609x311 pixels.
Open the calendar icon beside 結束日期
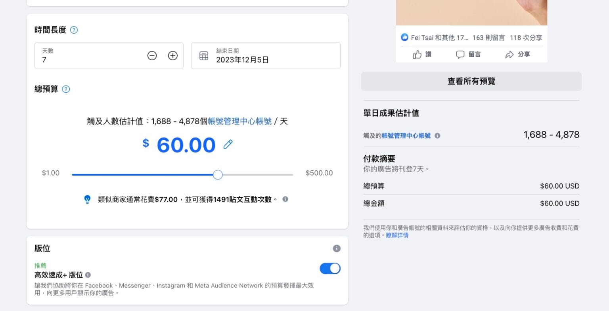coord(203,55)
